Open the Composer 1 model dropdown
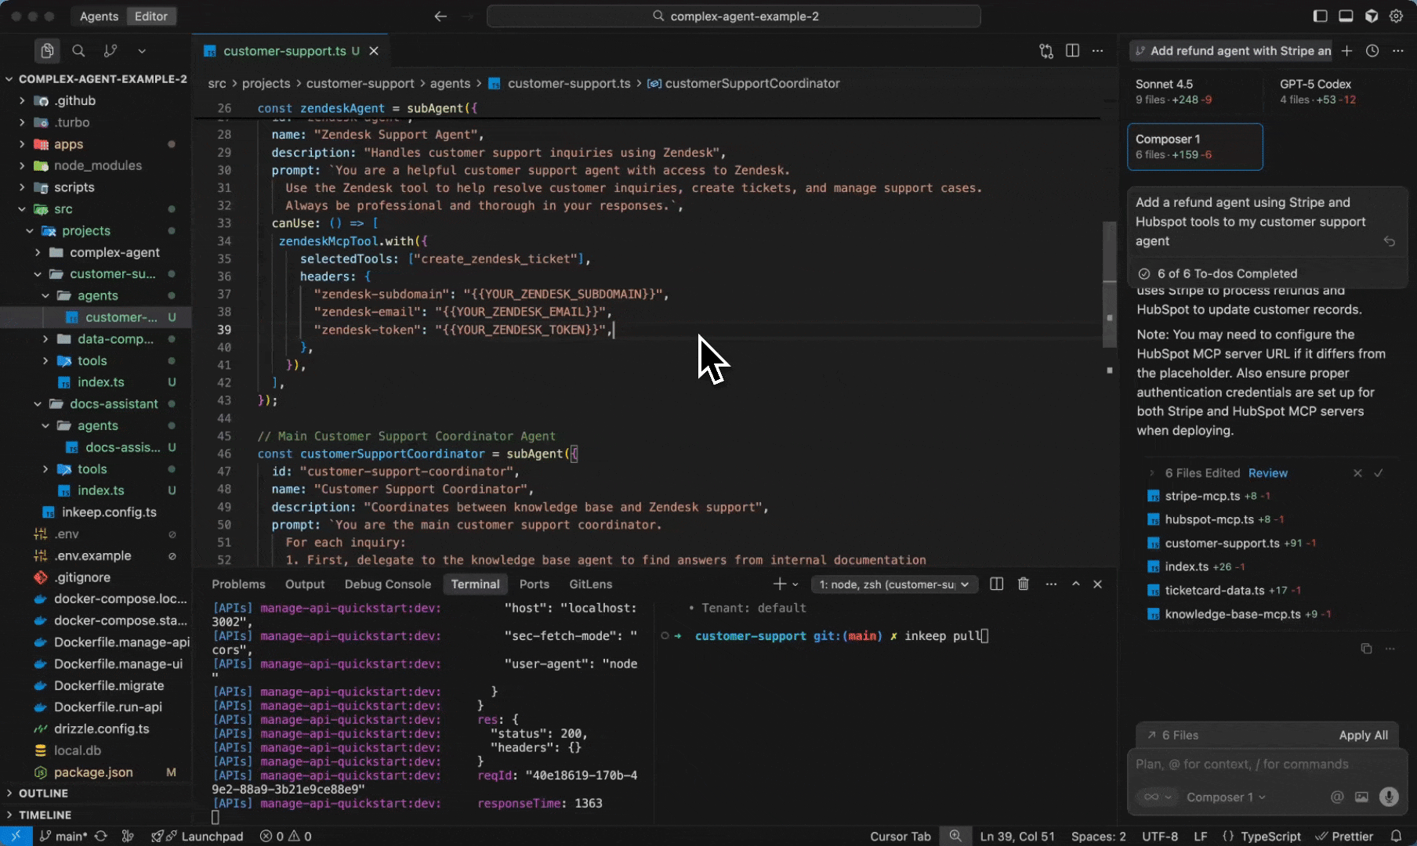1417x846 pixels. (x=1225, y=797)
